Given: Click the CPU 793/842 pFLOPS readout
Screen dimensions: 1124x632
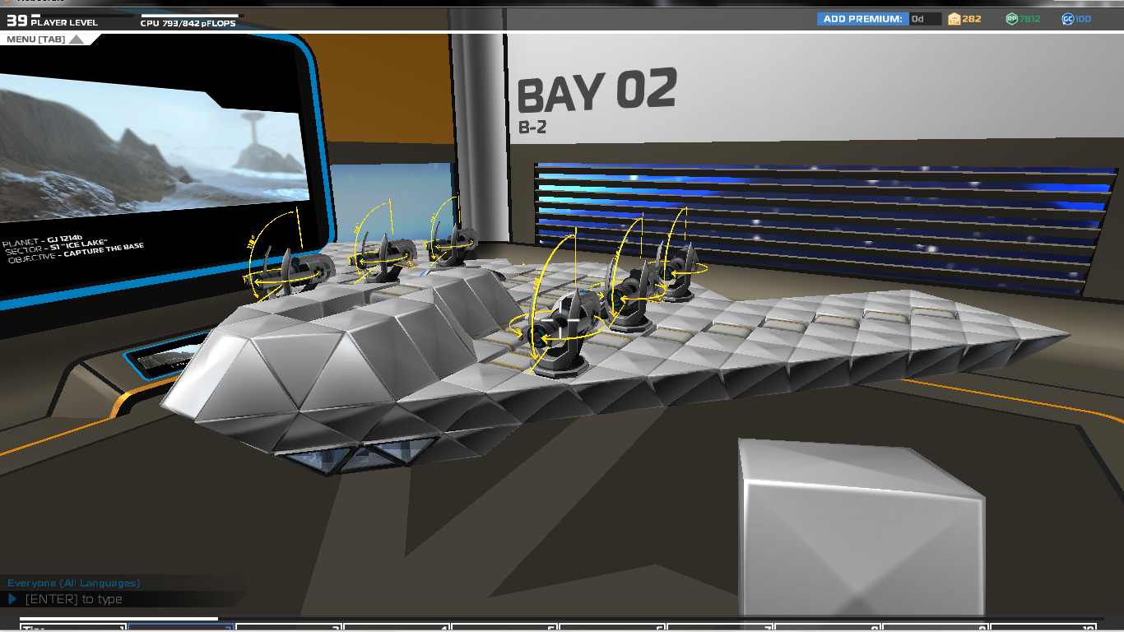Looking at the screenshot, I should (x=188, y=24).
